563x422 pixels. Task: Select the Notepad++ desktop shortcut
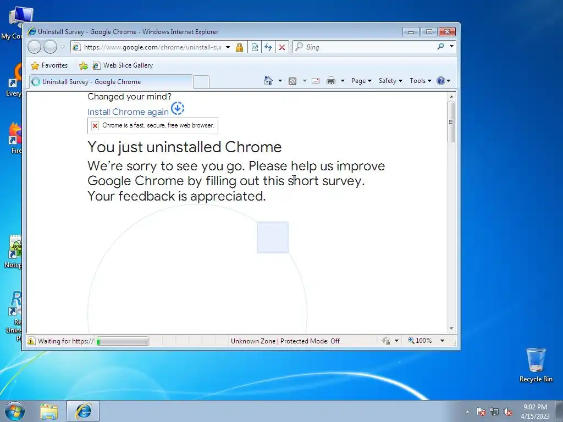click(x=14, y=252)
